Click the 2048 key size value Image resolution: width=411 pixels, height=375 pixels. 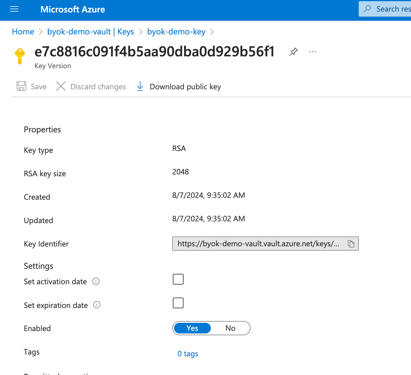(x=181, y=172)
